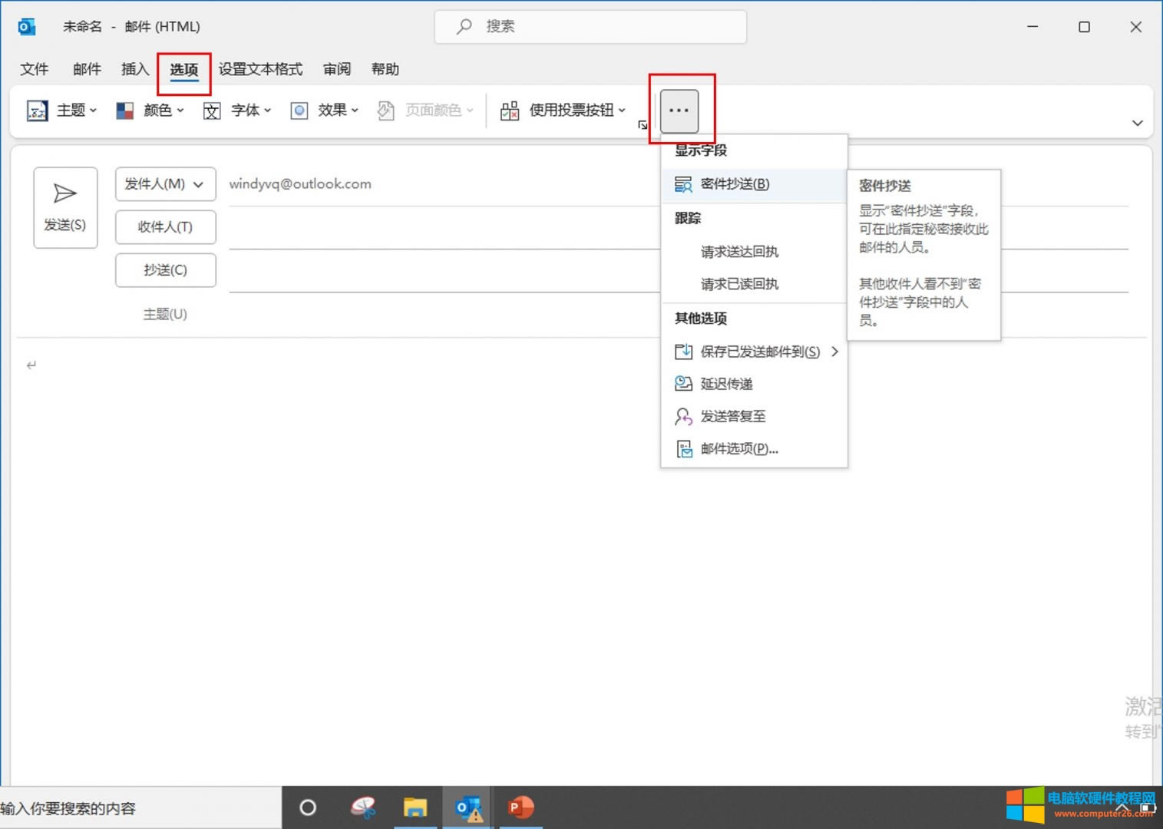The width and height of the screenshot is (1163, 829).
Task: Open the 效果 effects dropdown
Action: click(325, 111)
